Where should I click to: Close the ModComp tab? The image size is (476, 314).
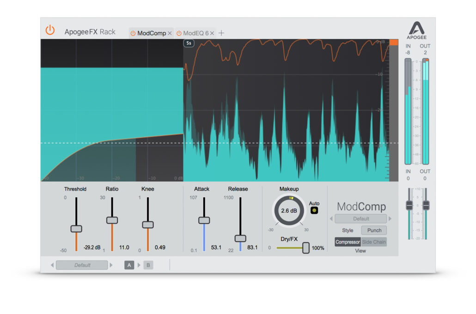[170, 33]
